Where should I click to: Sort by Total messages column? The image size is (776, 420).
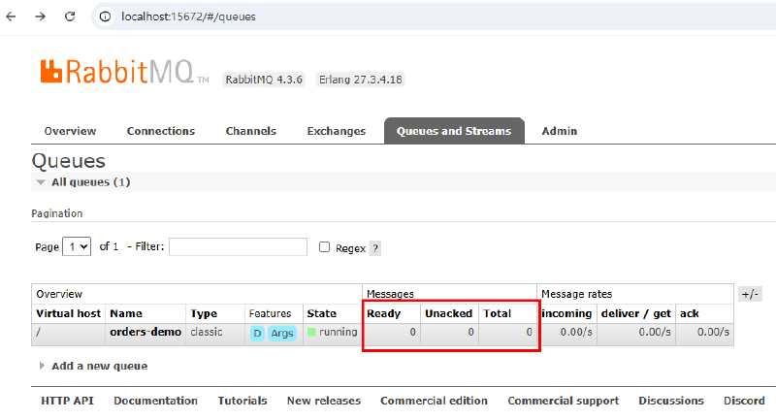point(497,313)
